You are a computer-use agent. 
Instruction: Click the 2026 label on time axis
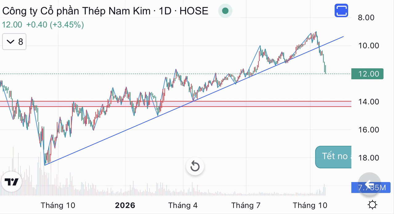coord(125,205)
